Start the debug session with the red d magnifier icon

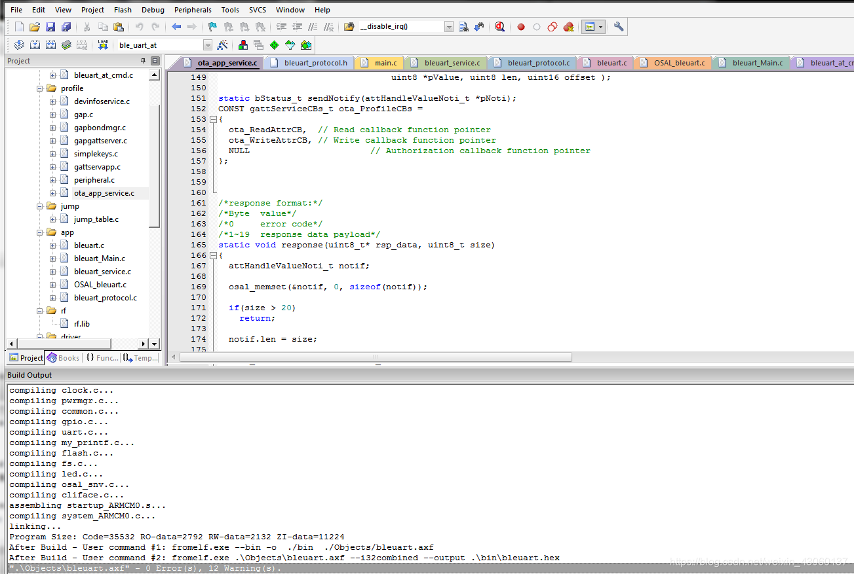point(500,27)
